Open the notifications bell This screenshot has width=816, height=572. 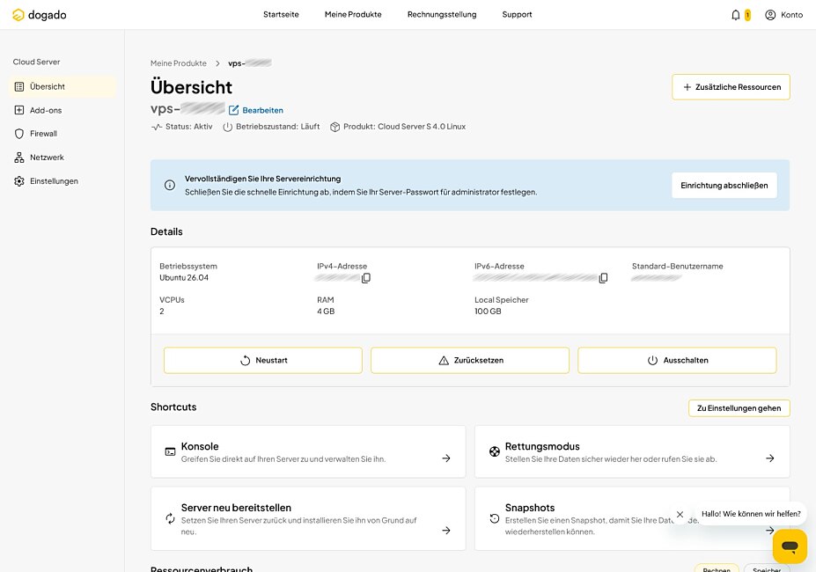coord(735,15)
